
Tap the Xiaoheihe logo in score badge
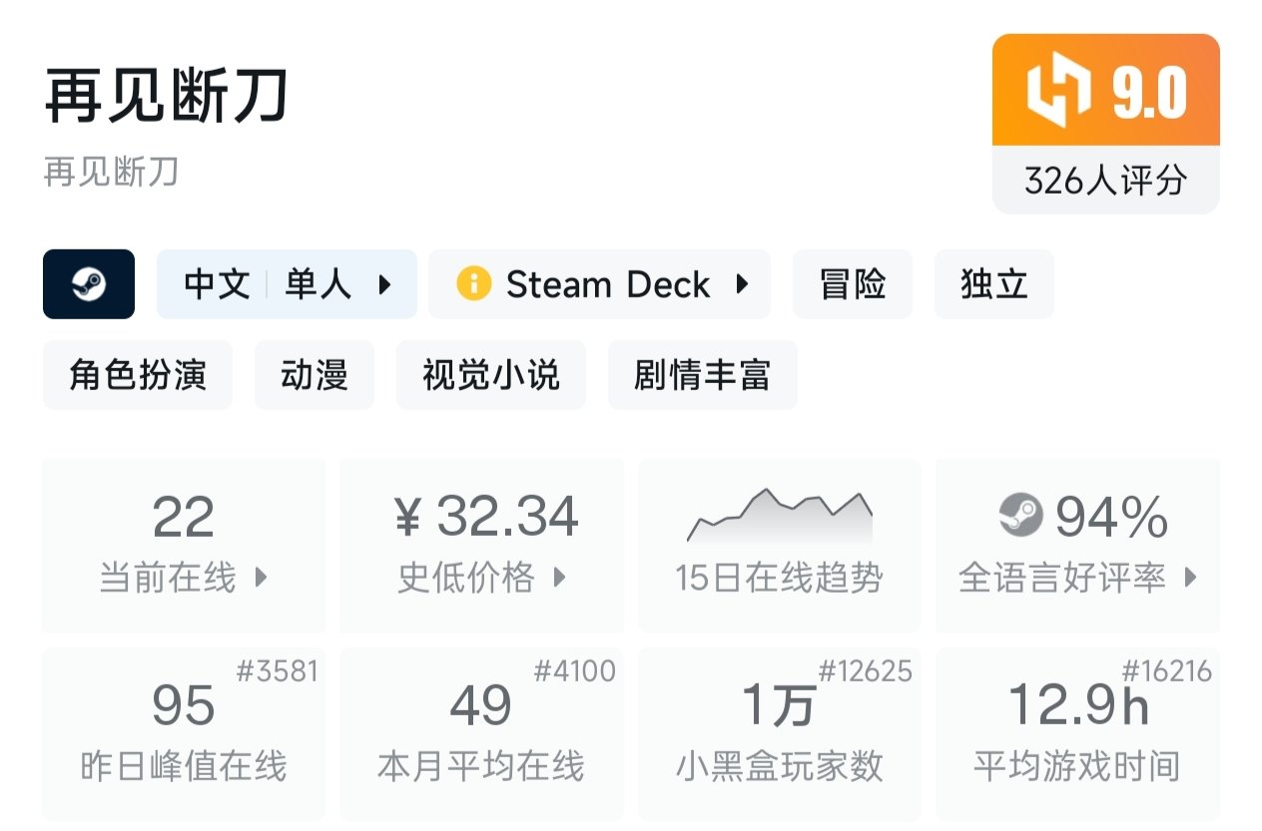coord(1060,93)
